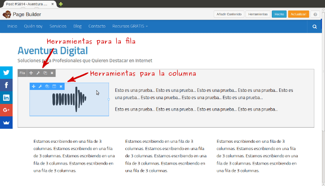The width and height of the screenshot is (325, 186).
Task: Open the Blog menu item
Action: (x=77, y=26)
